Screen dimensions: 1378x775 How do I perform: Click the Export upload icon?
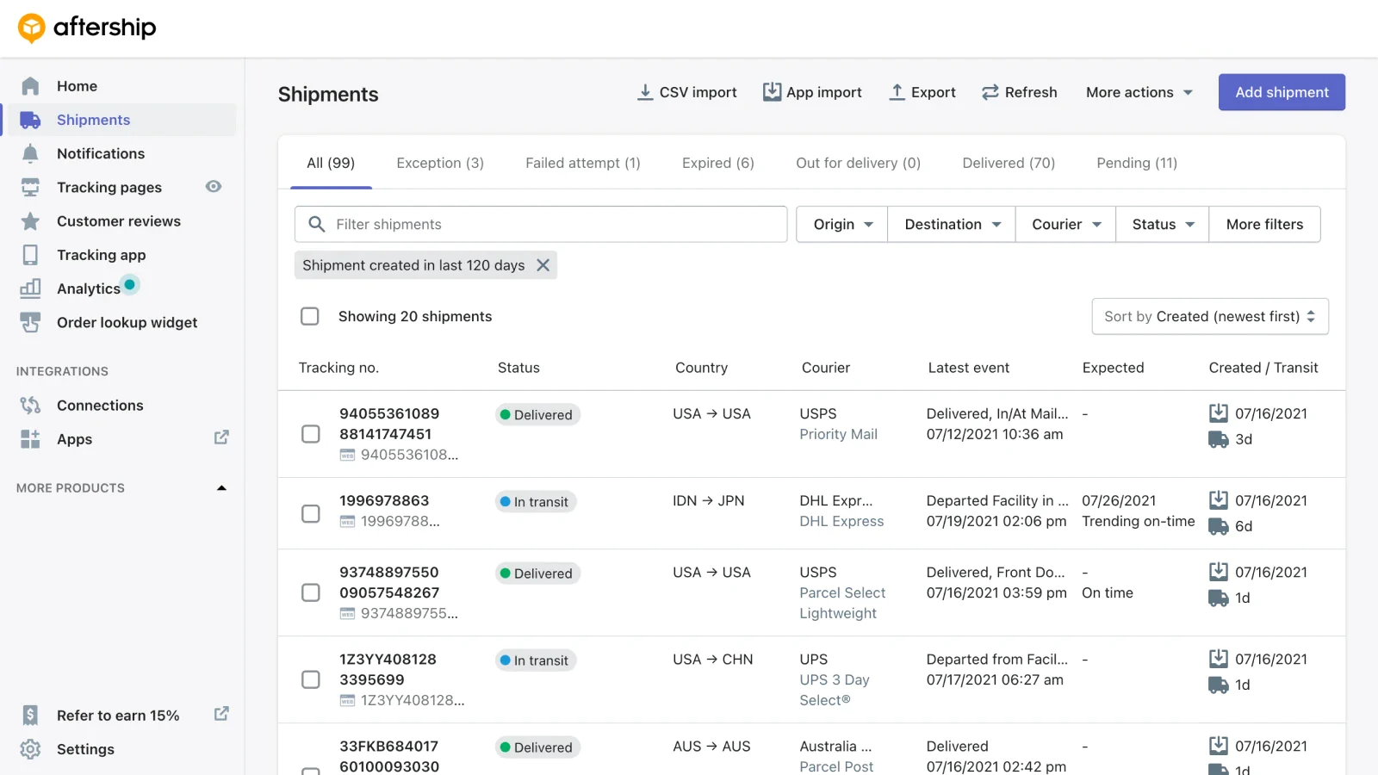pyautogui.click(x=897, y=92)
